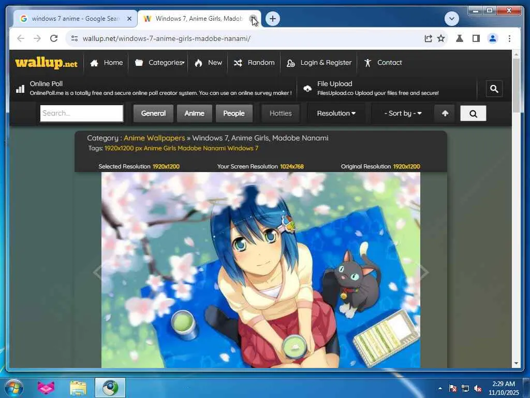This screenshot has width=530, height=398.
Task: Open the Online Poll link
Action: pos(46,83)
